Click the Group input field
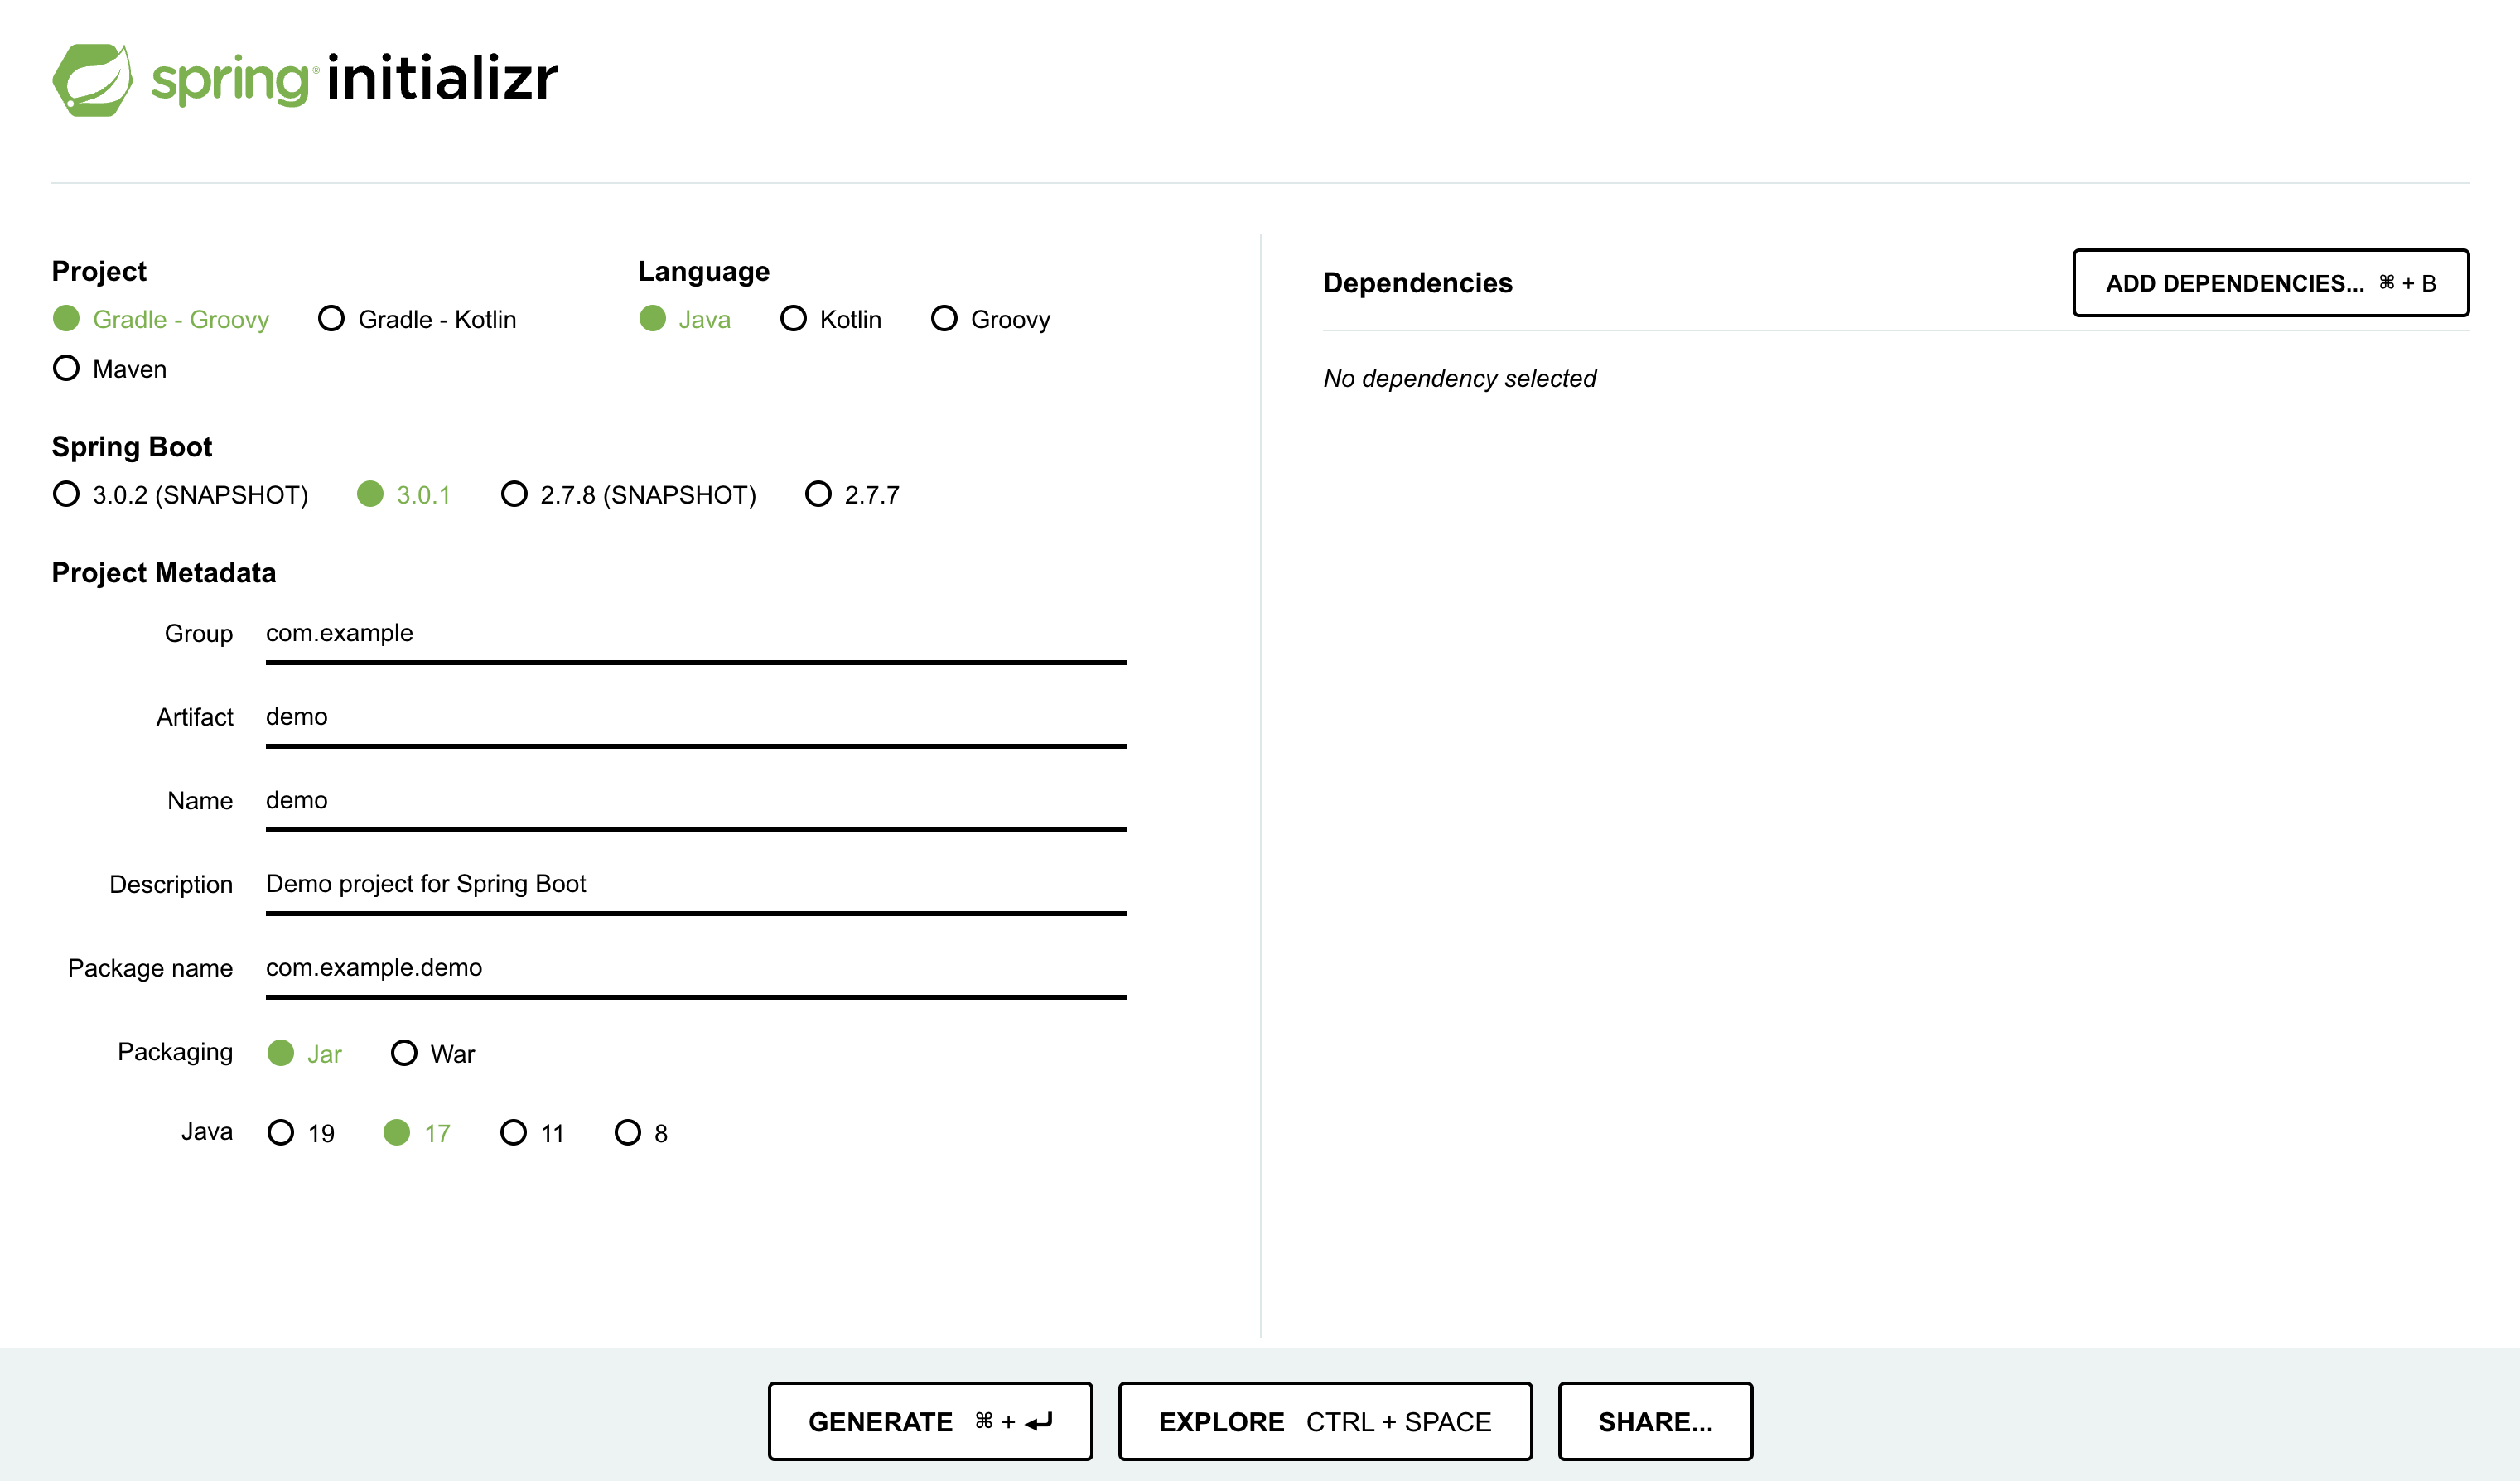 coord(695,634)
